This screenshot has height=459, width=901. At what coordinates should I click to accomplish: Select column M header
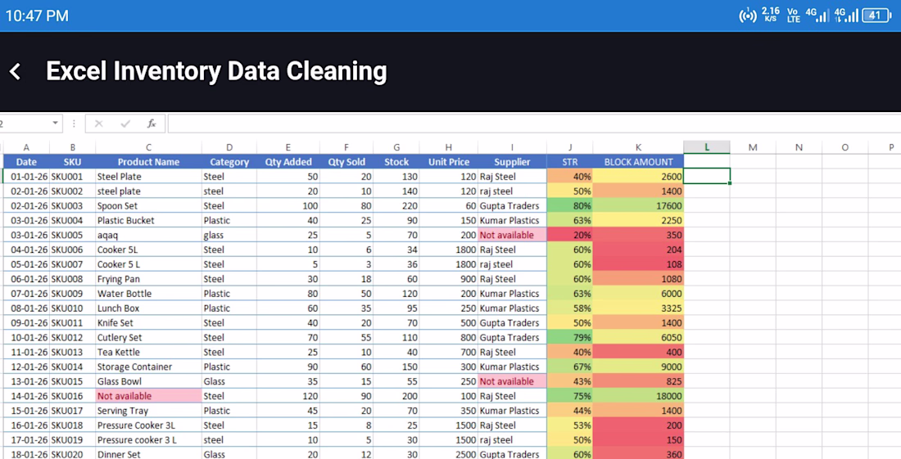point(753,147)
